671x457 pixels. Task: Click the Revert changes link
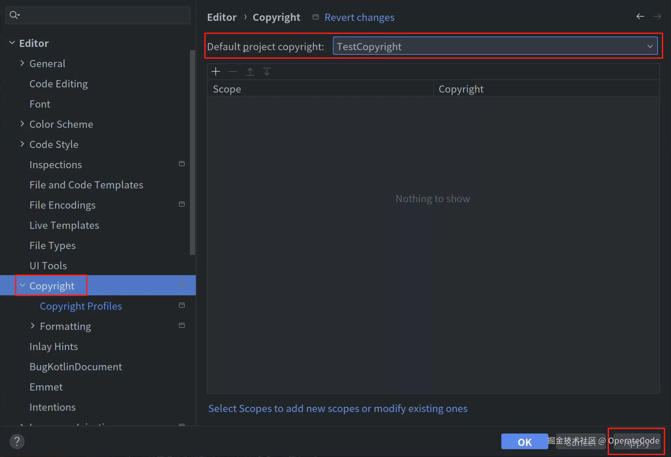pyautogui.click(x=359, y=17)
